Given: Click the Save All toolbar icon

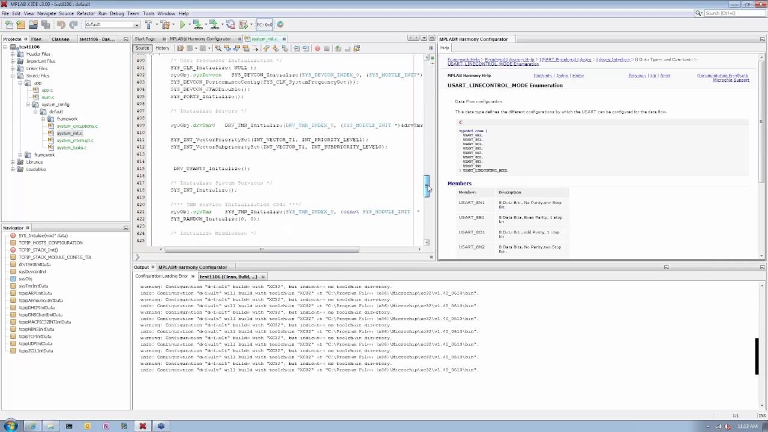Looking at the screenshot, I should (46, 25).
